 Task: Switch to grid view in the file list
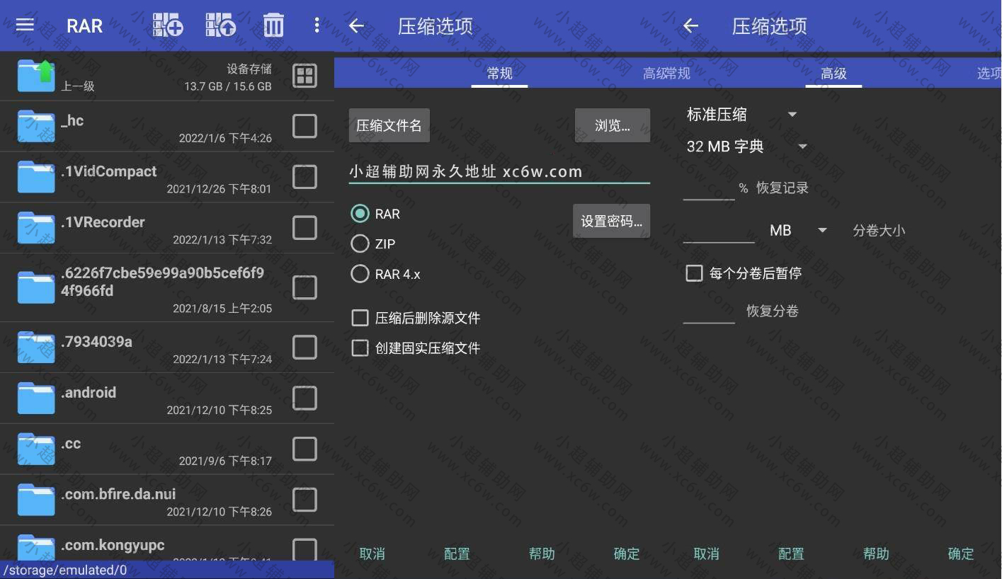click(x=304, y=75)
